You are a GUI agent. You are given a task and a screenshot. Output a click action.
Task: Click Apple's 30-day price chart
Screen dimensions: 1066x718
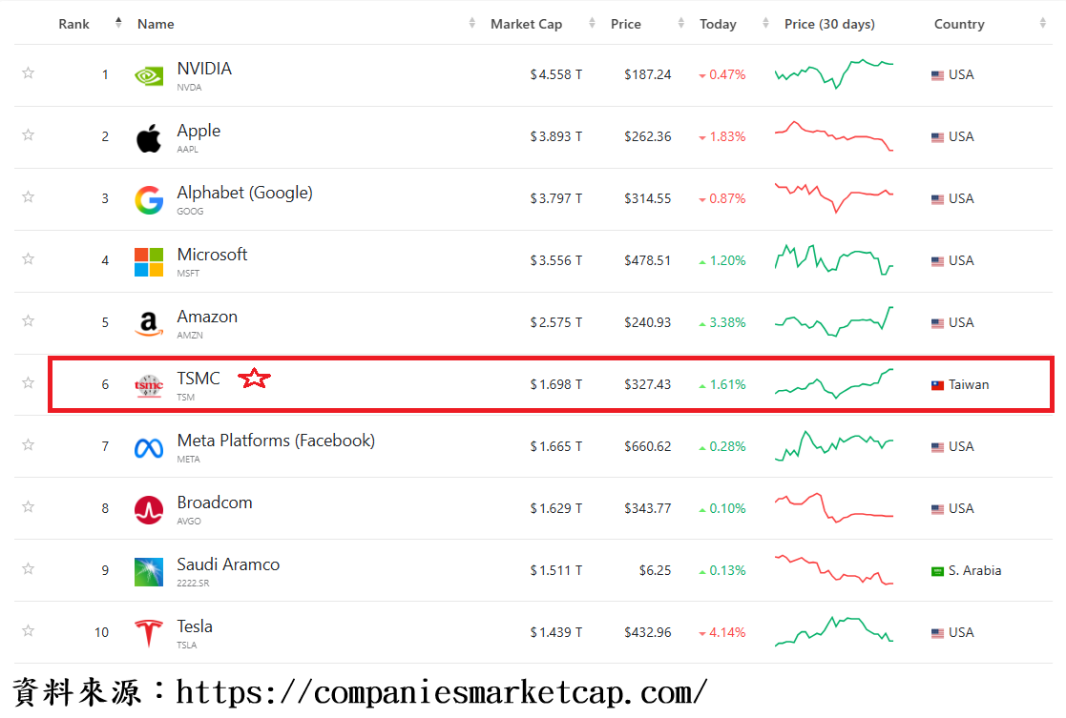[834, 136]
